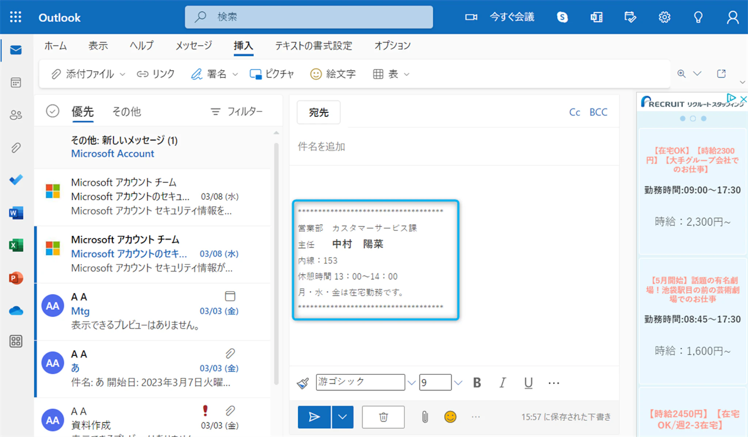Viewport: 748px width, 437px height.
Task: Click the 宛先 recipient button
Action: click(x=318, y=112)
